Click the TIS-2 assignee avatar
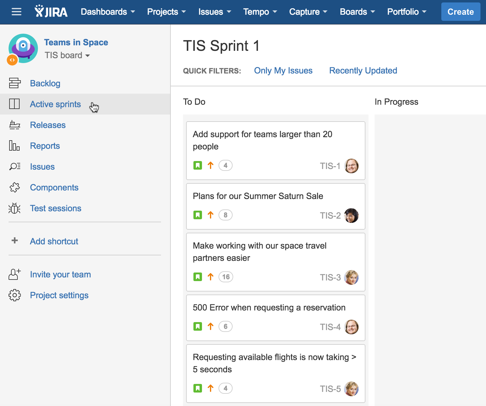The height and width of the screenshot is (406, 486). click(351, 216)
